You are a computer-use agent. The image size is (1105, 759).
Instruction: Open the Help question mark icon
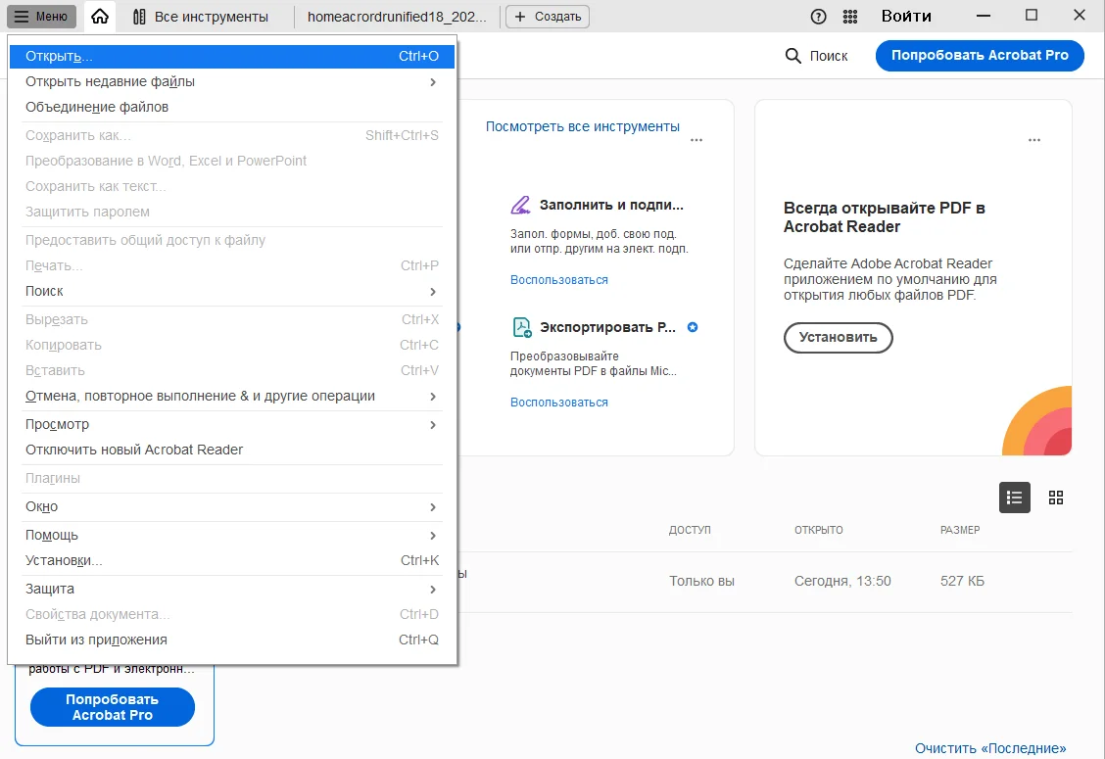[x=819, y=17]
